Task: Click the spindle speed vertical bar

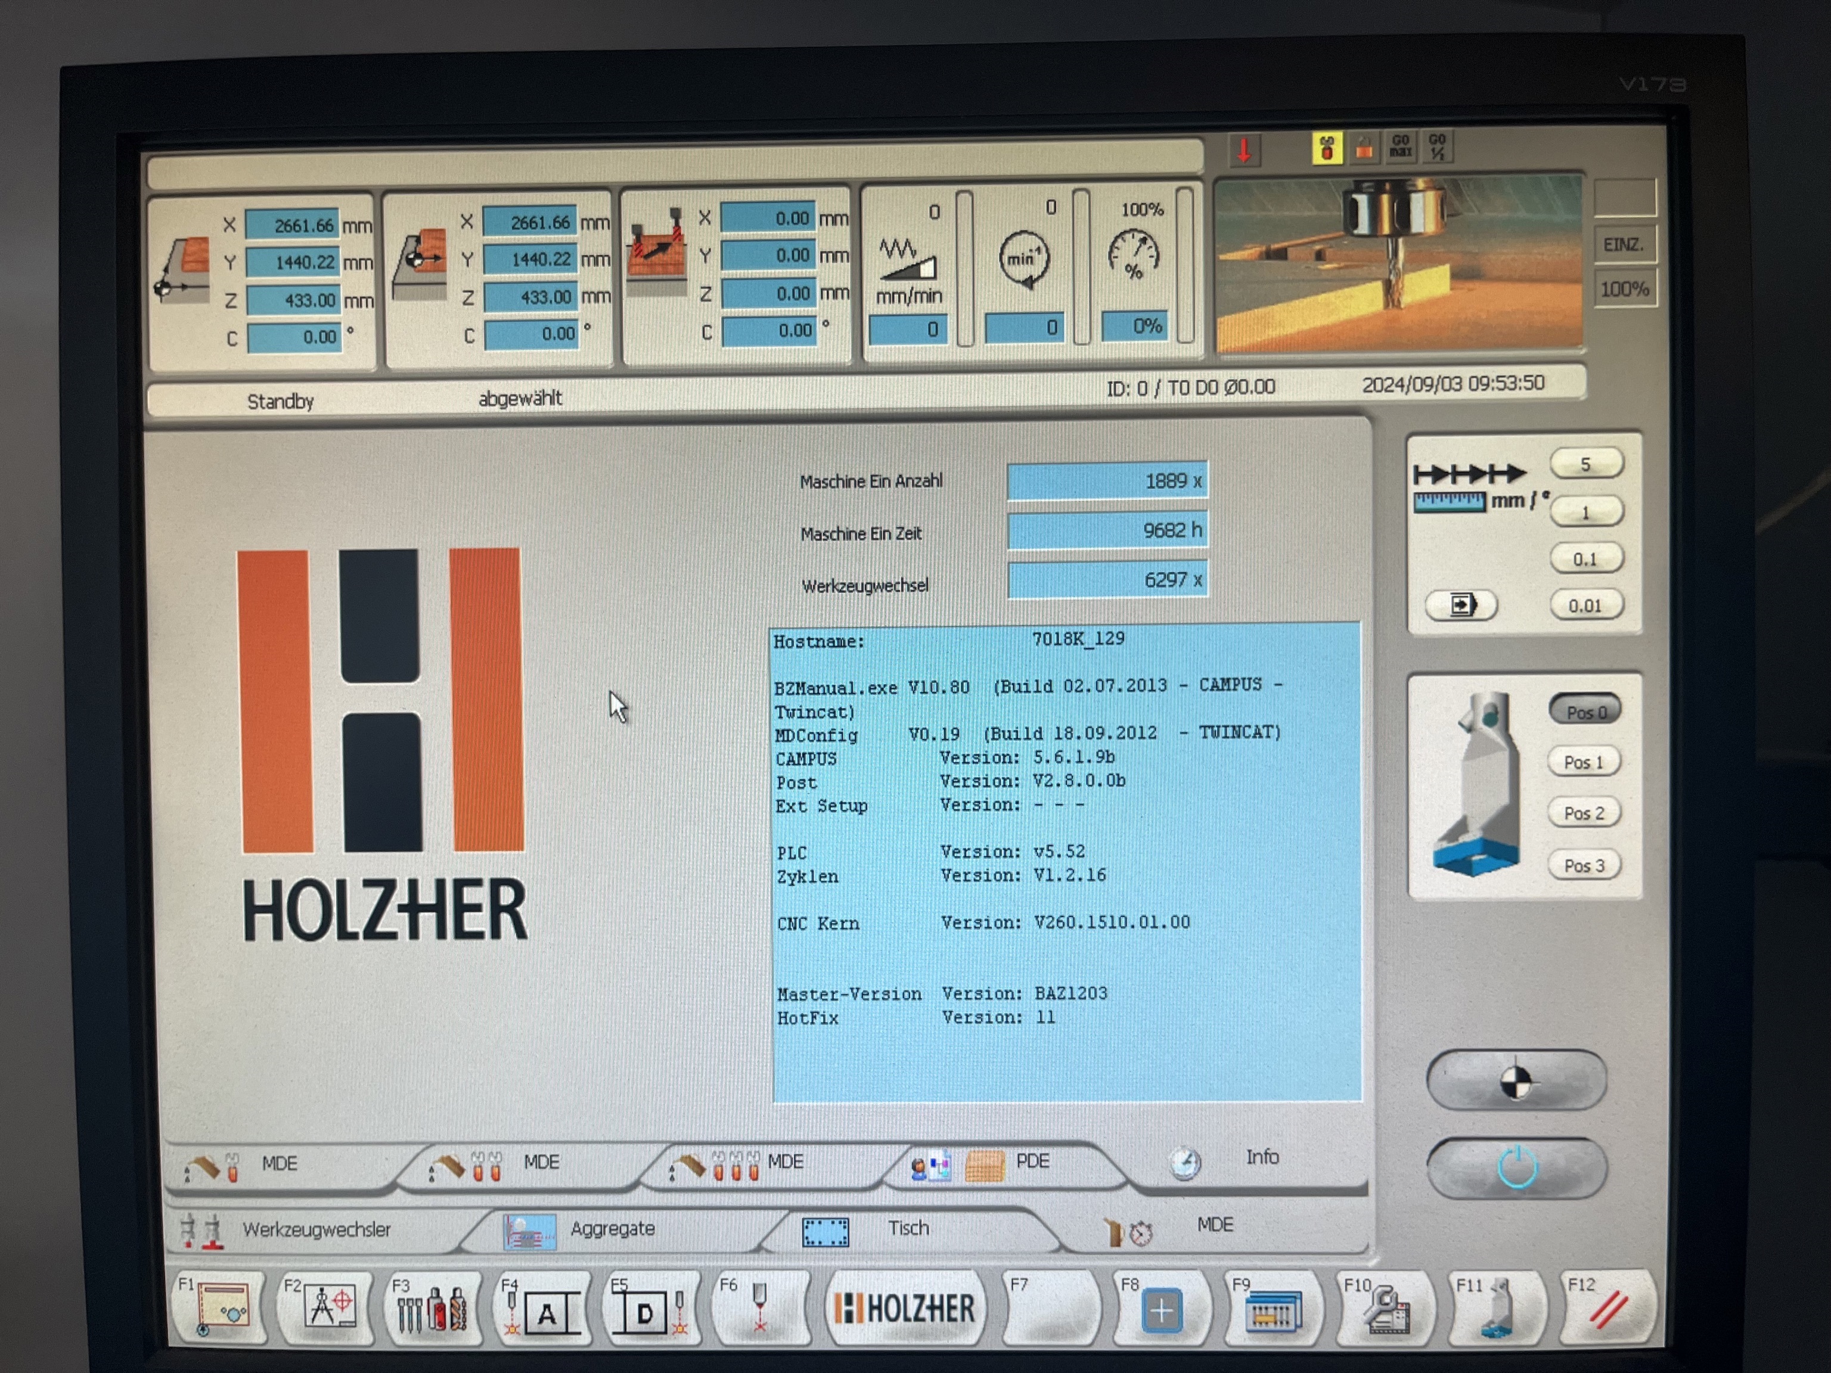Action: pos(1081,266)
